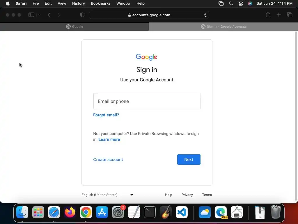Open the Apple menu
298x224 pixels.
(8, 3)
